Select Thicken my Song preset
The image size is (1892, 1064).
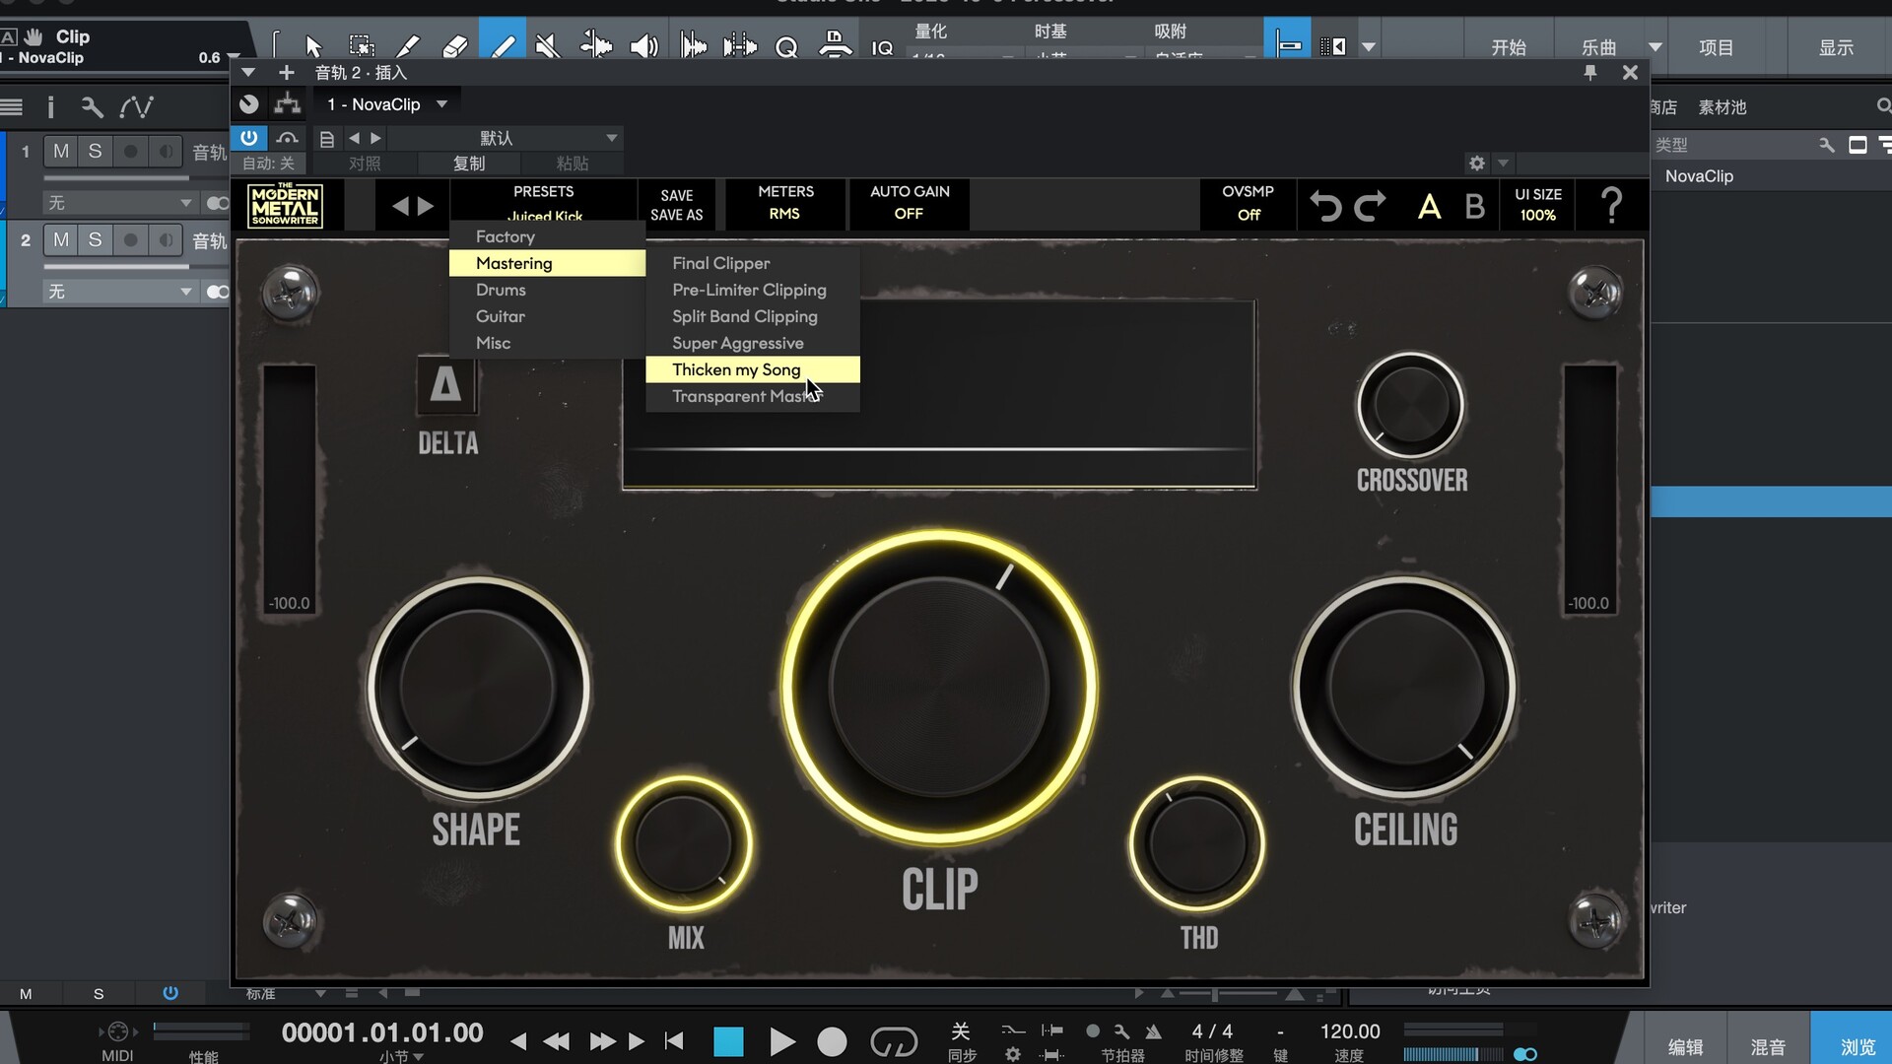click(x=736, y=369)
